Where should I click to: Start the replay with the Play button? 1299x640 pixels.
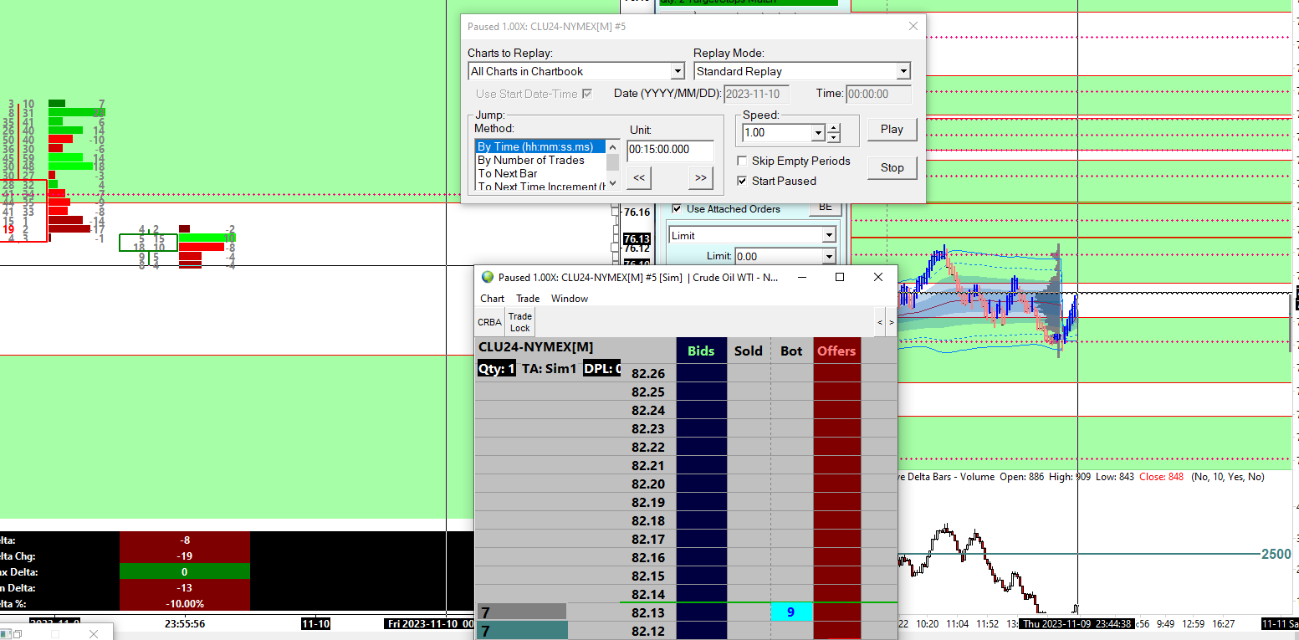(892, 130)
